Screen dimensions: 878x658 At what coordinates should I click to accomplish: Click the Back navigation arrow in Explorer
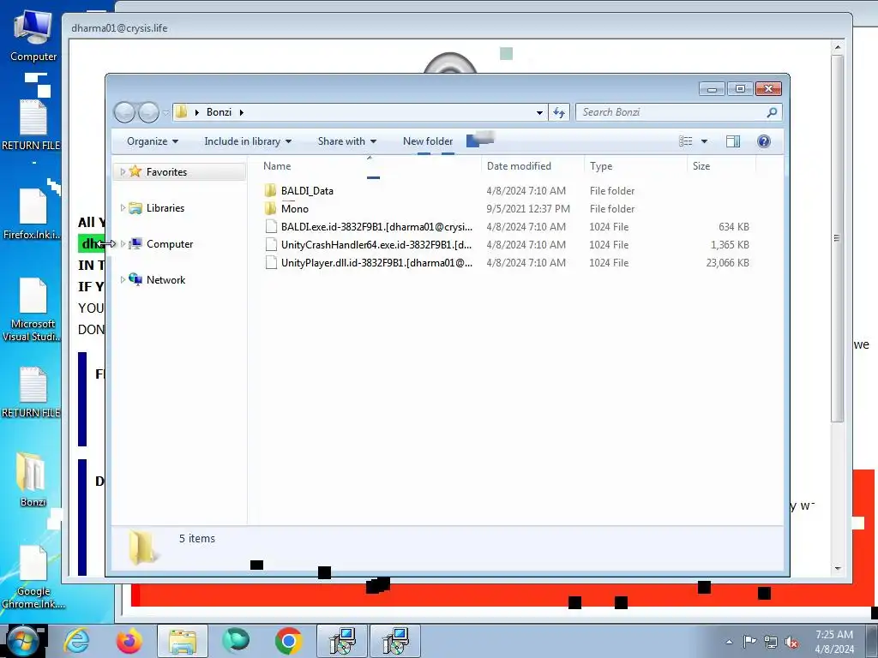pos(124,112)
